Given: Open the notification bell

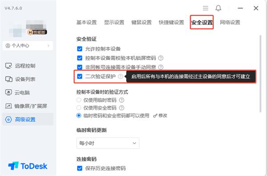Looking at the screenshot, I should click(218, 8).
